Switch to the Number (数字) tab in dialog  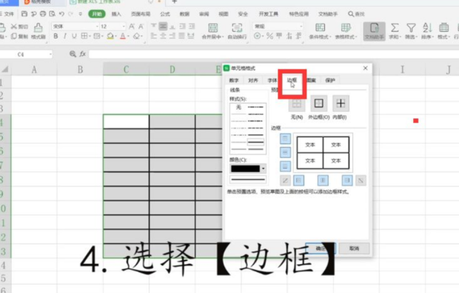[234, 80]
